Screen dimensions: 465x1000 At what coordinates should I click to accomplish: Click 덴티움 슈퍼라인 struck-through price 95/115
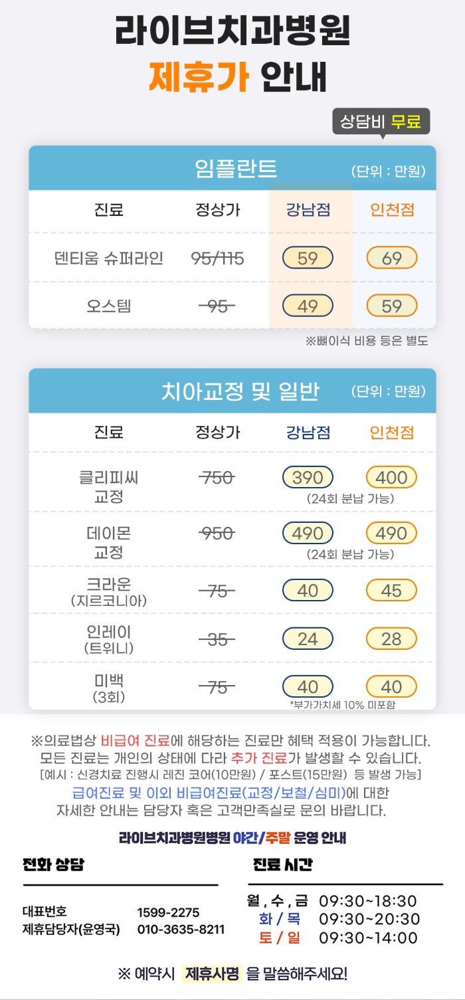tap(217, 258)
